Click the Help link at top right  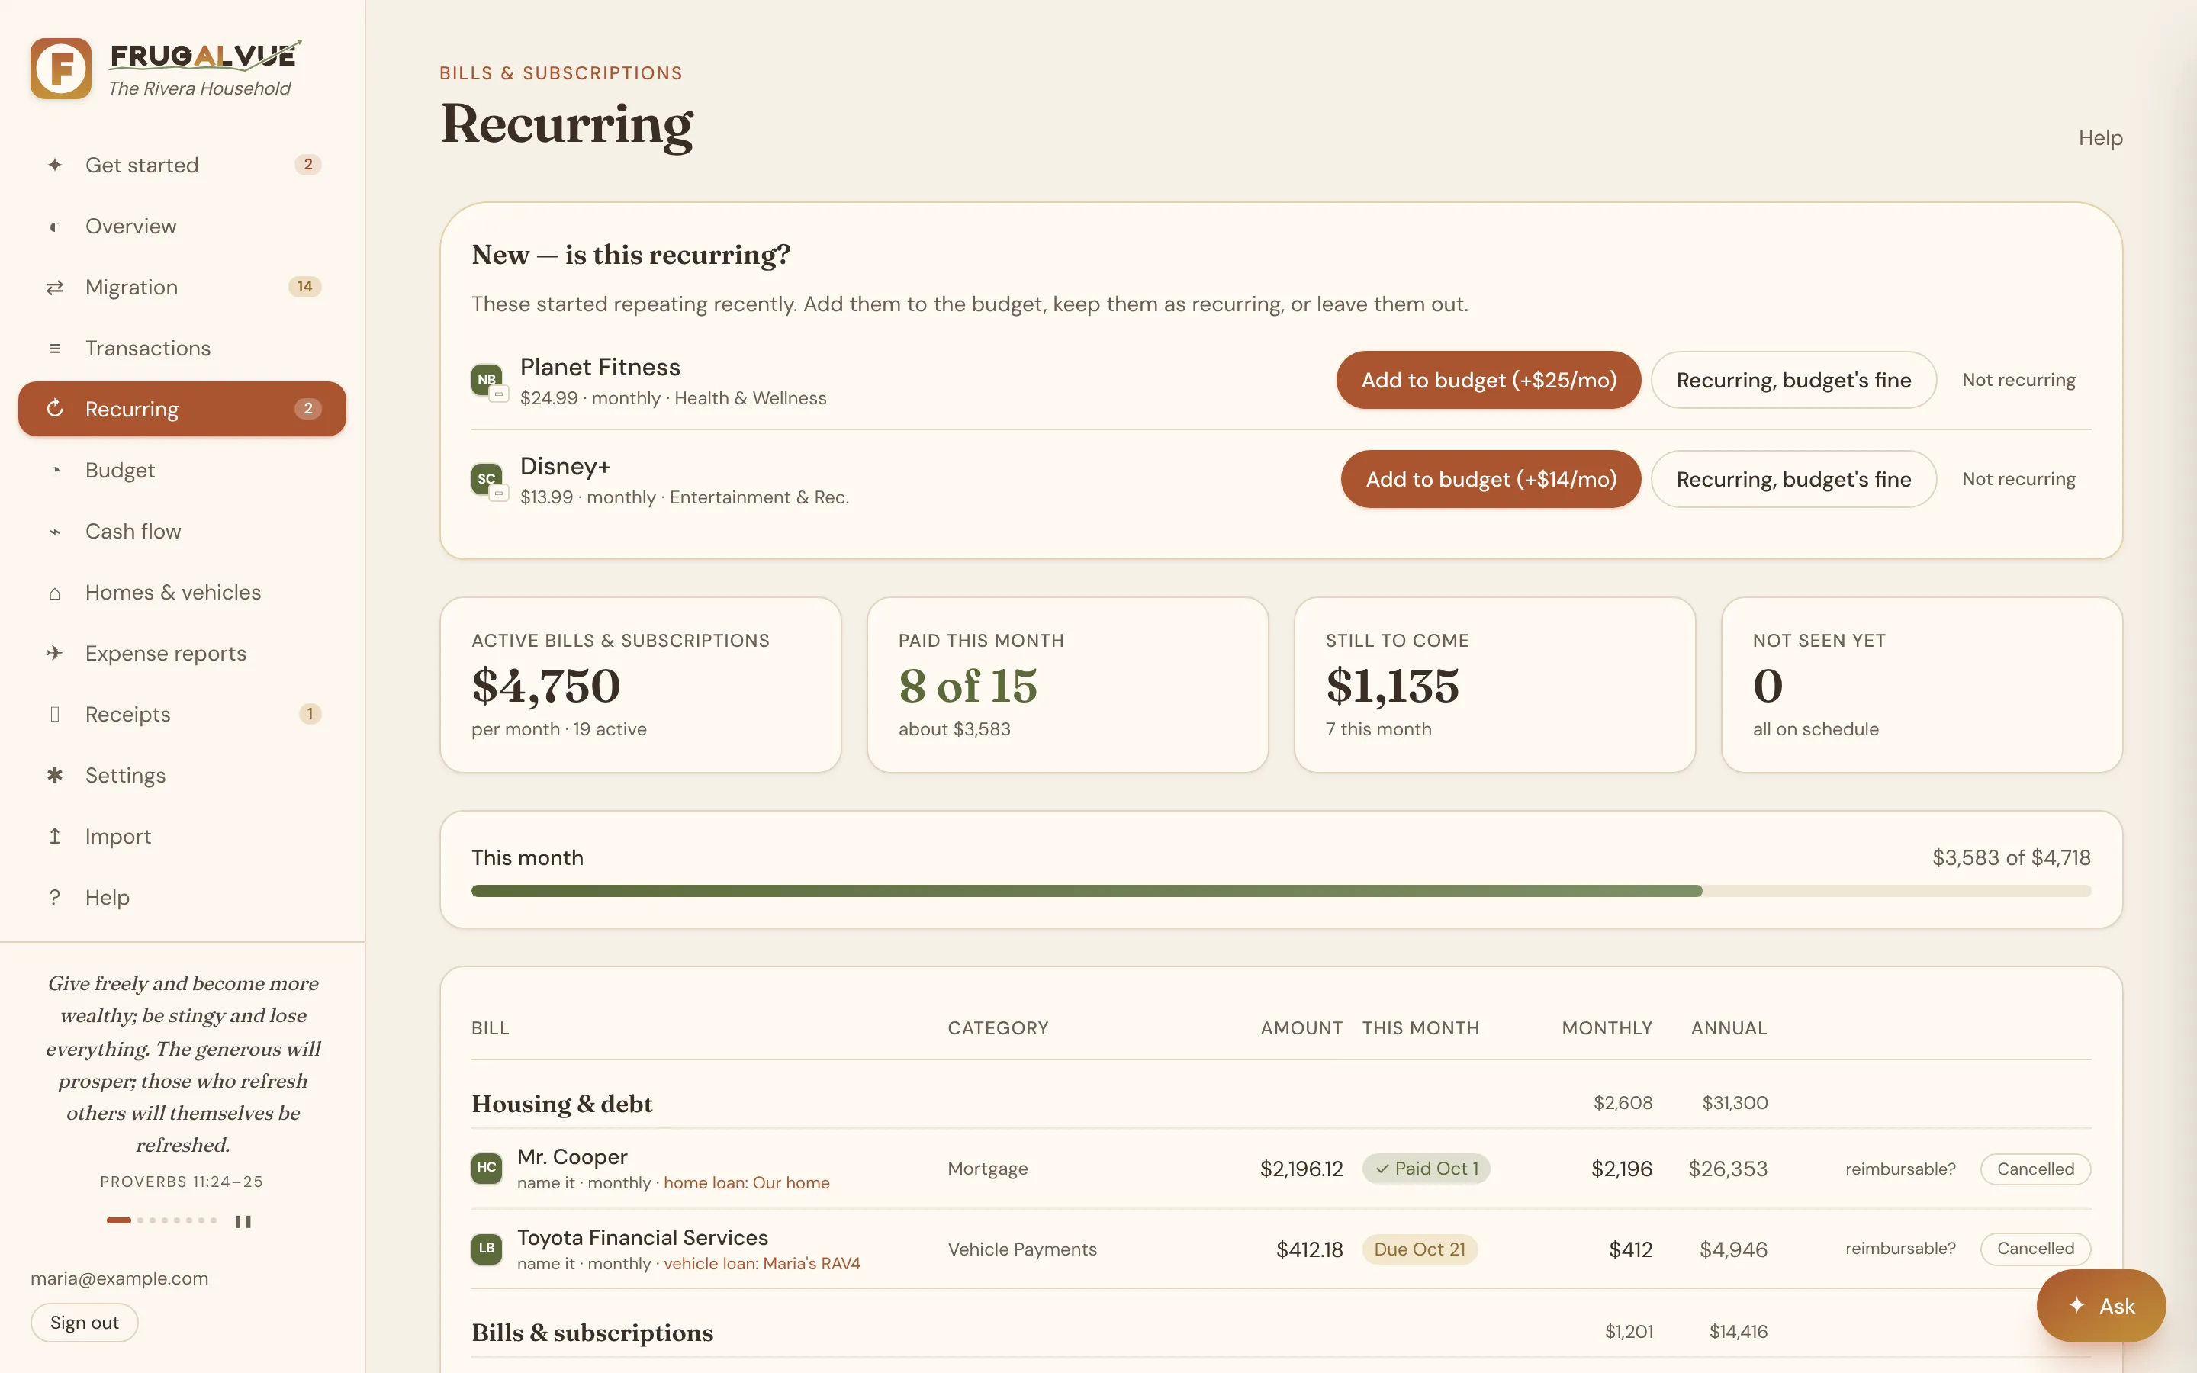click(2101, 138)
